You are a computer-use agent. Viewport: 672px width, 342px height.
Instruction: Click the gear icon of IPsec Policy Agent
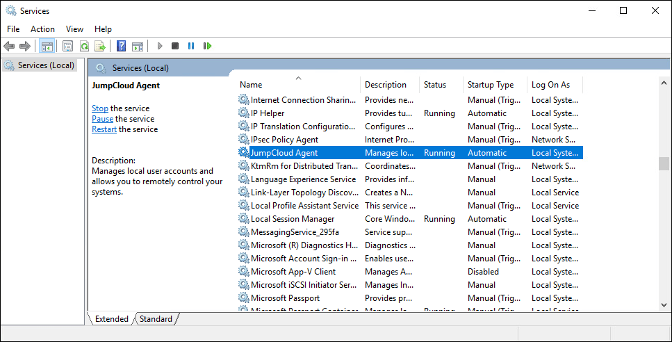point(243,139)
